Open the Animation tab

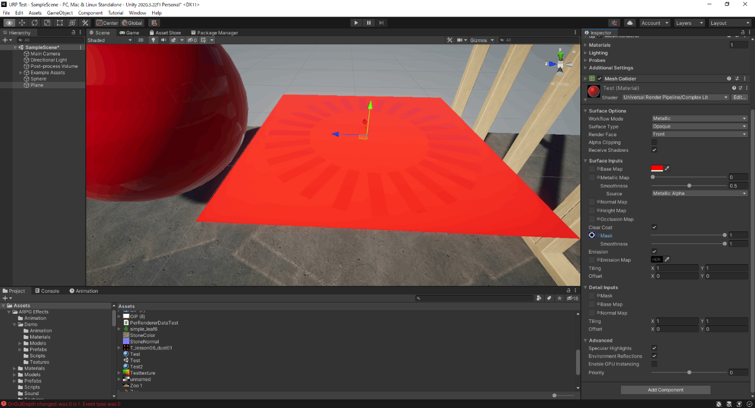pyautogui.click(x=84, y=291)
